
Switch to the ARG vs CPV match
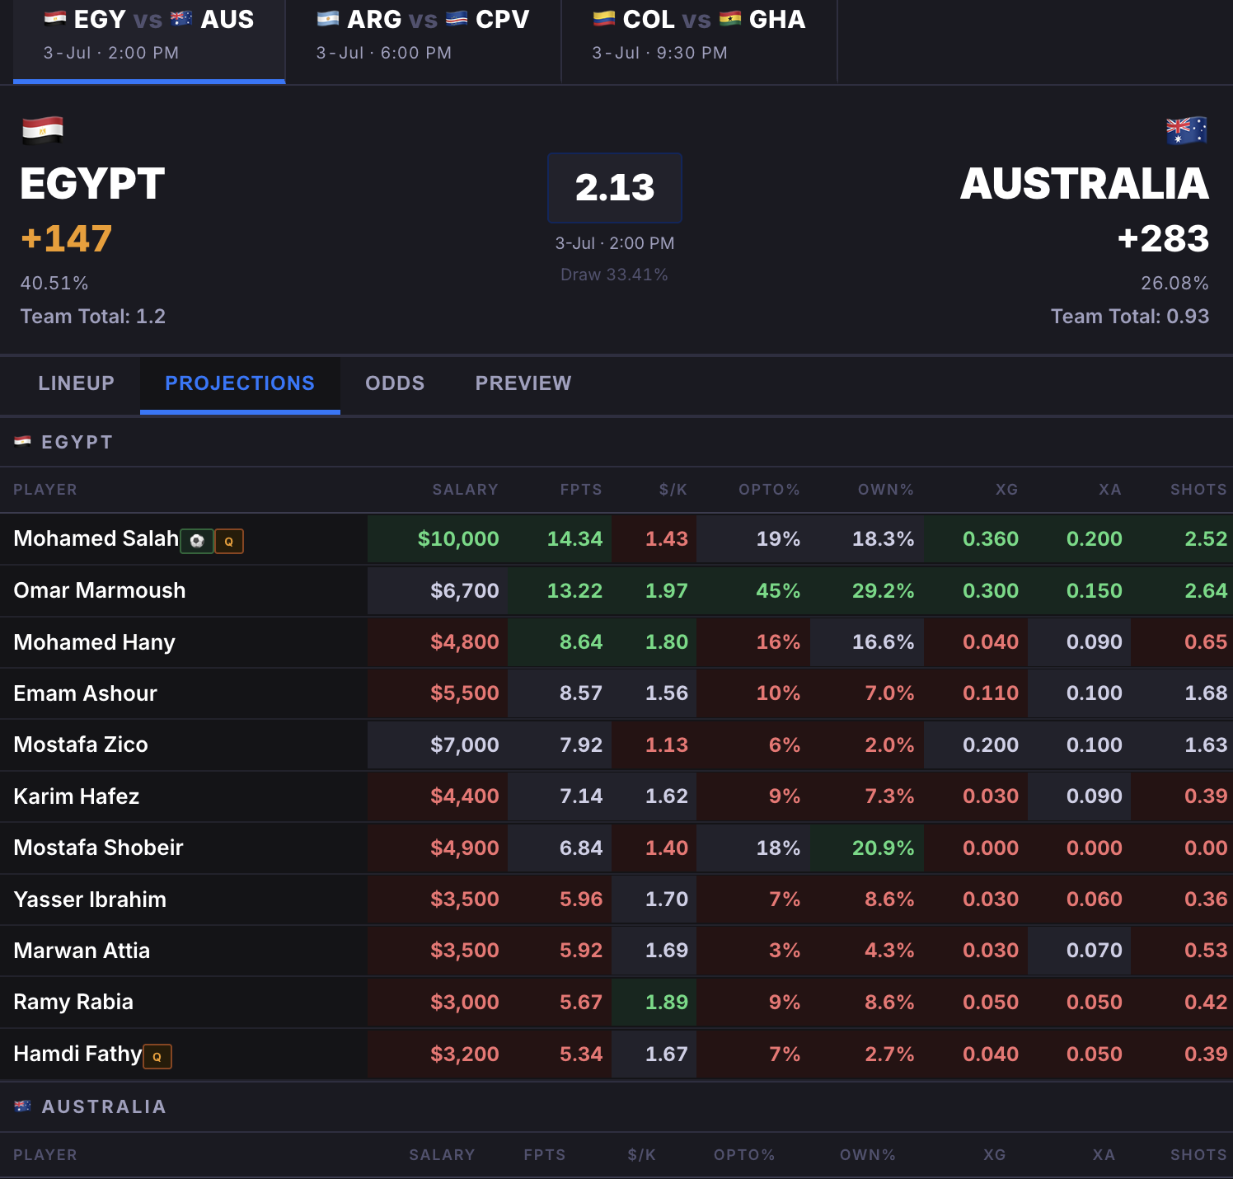pos(424,41)
